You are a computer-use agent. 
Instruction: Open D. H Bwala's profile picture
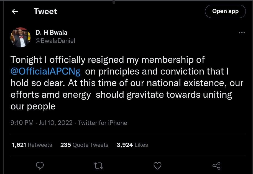20,37
